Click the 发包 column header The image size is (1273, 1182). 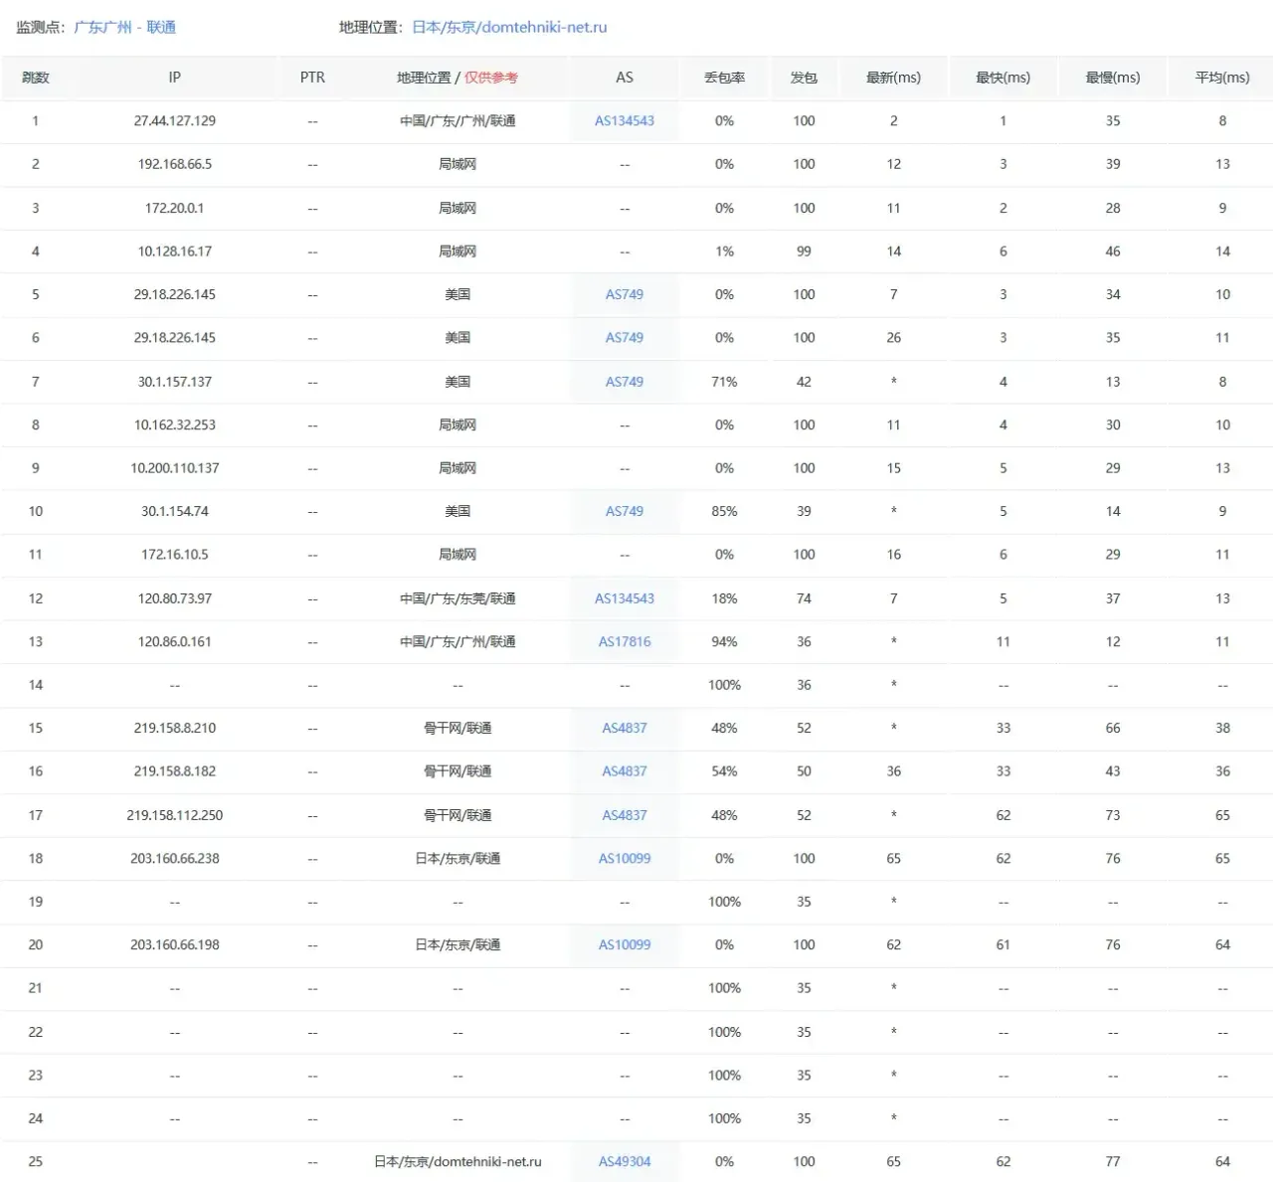804,78
